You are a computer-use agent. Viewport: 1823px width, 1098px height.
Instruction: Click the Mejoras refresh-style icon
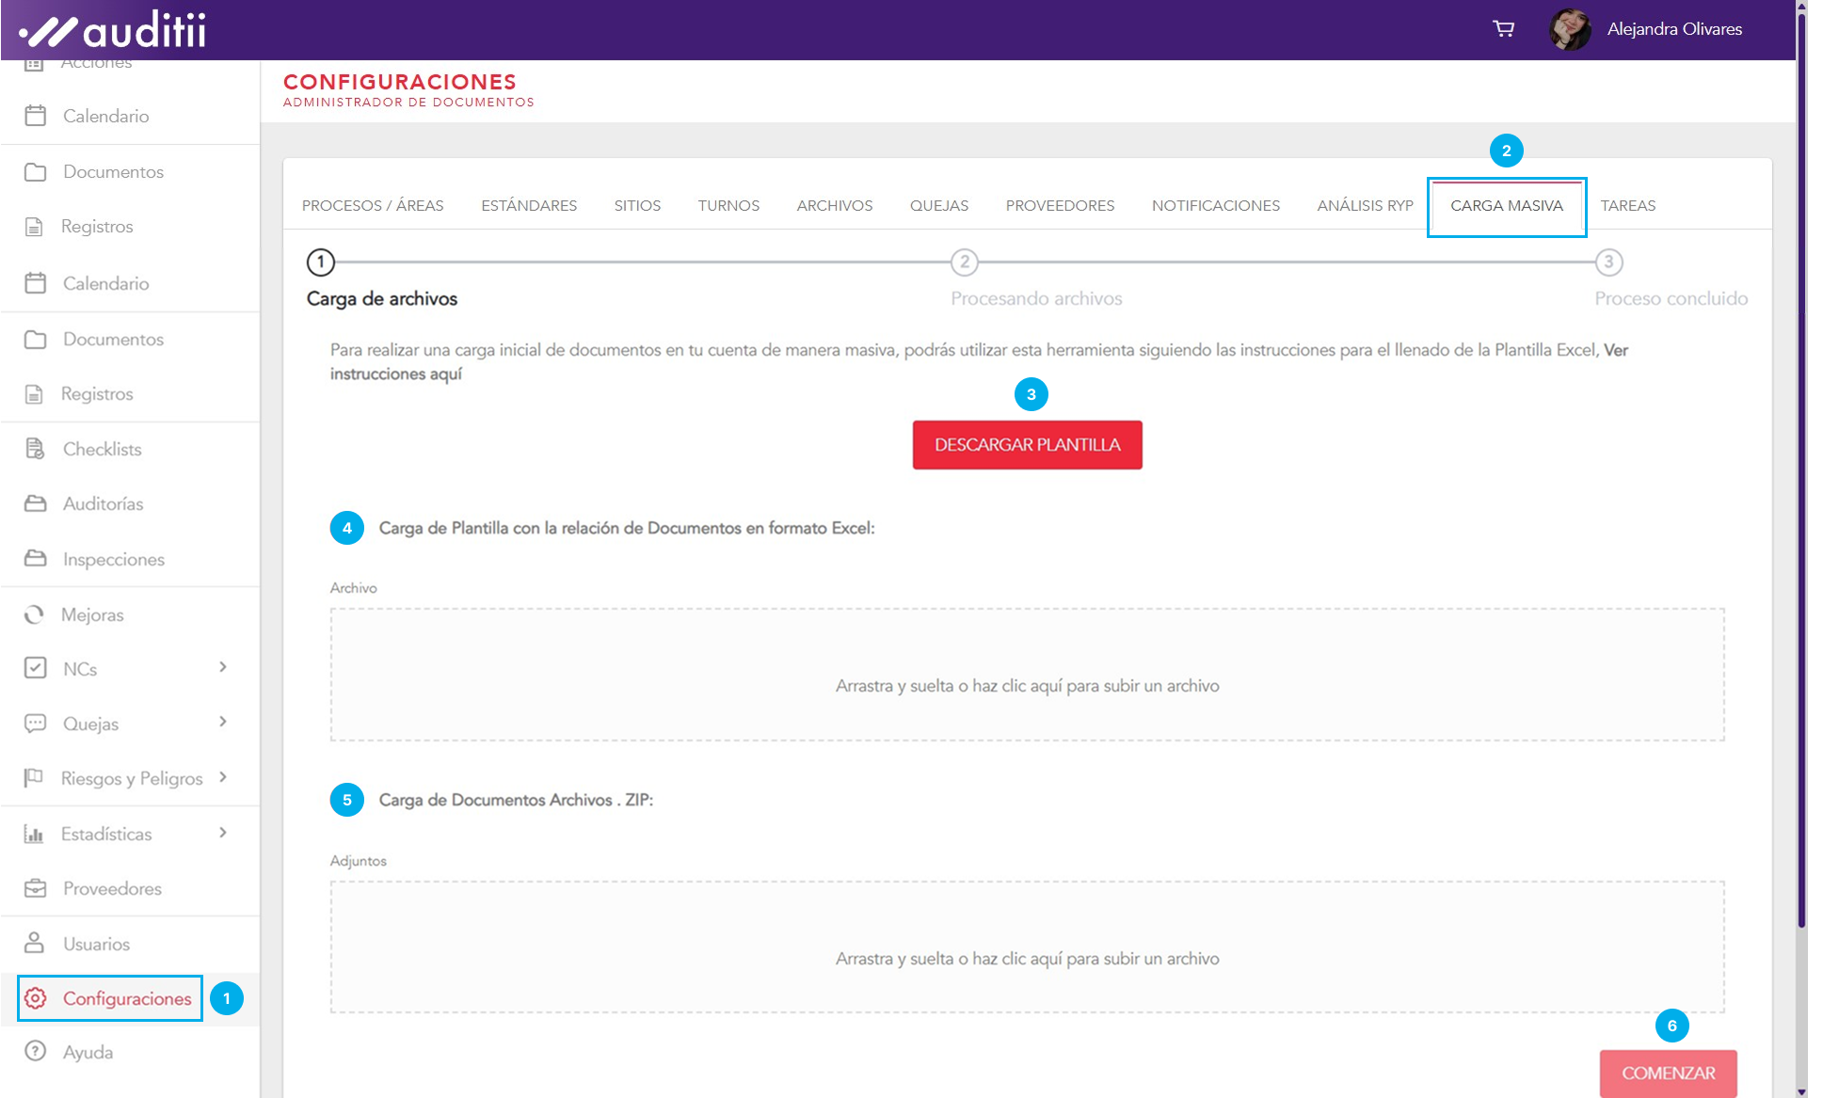point(35,614)
